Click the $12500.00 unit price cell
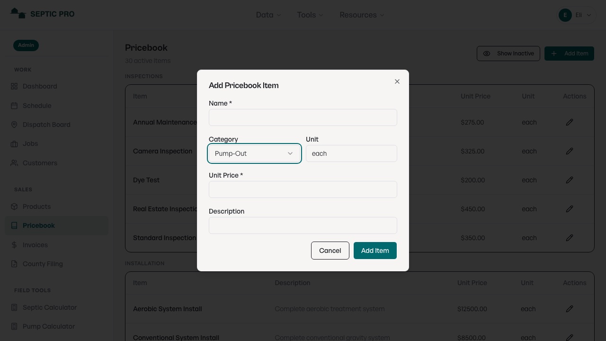This screenshot has width=606, height=341. (472, 309)
